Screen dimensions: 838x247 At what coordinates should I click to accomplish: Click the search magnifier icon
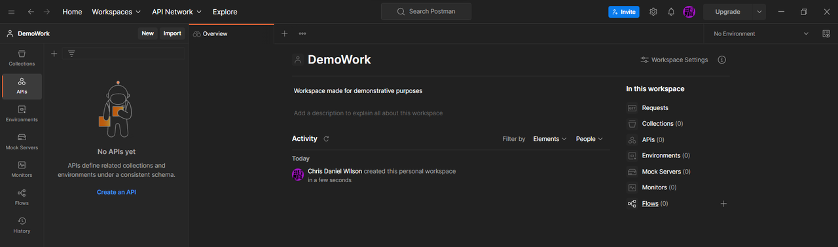pyautogui.click(x=401, y=12)
